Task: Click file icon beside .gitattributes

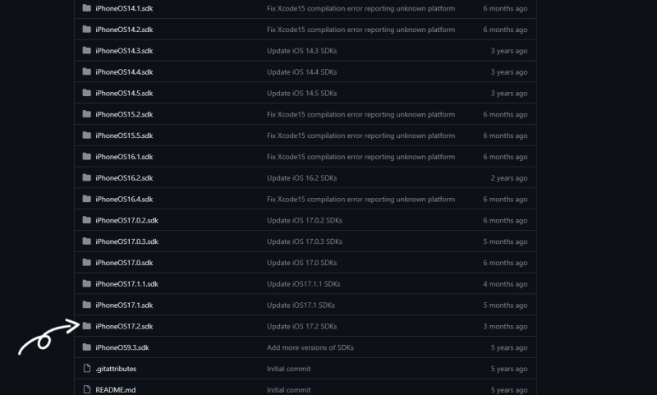Action: click(x=86, y=369)
